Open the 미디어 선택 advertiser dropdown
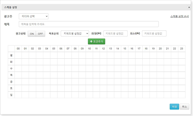 point(34,16)
